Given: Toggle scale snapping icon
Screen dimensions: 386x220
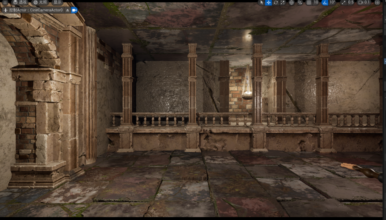Looking at the screenshot, I should coord(343,2).
